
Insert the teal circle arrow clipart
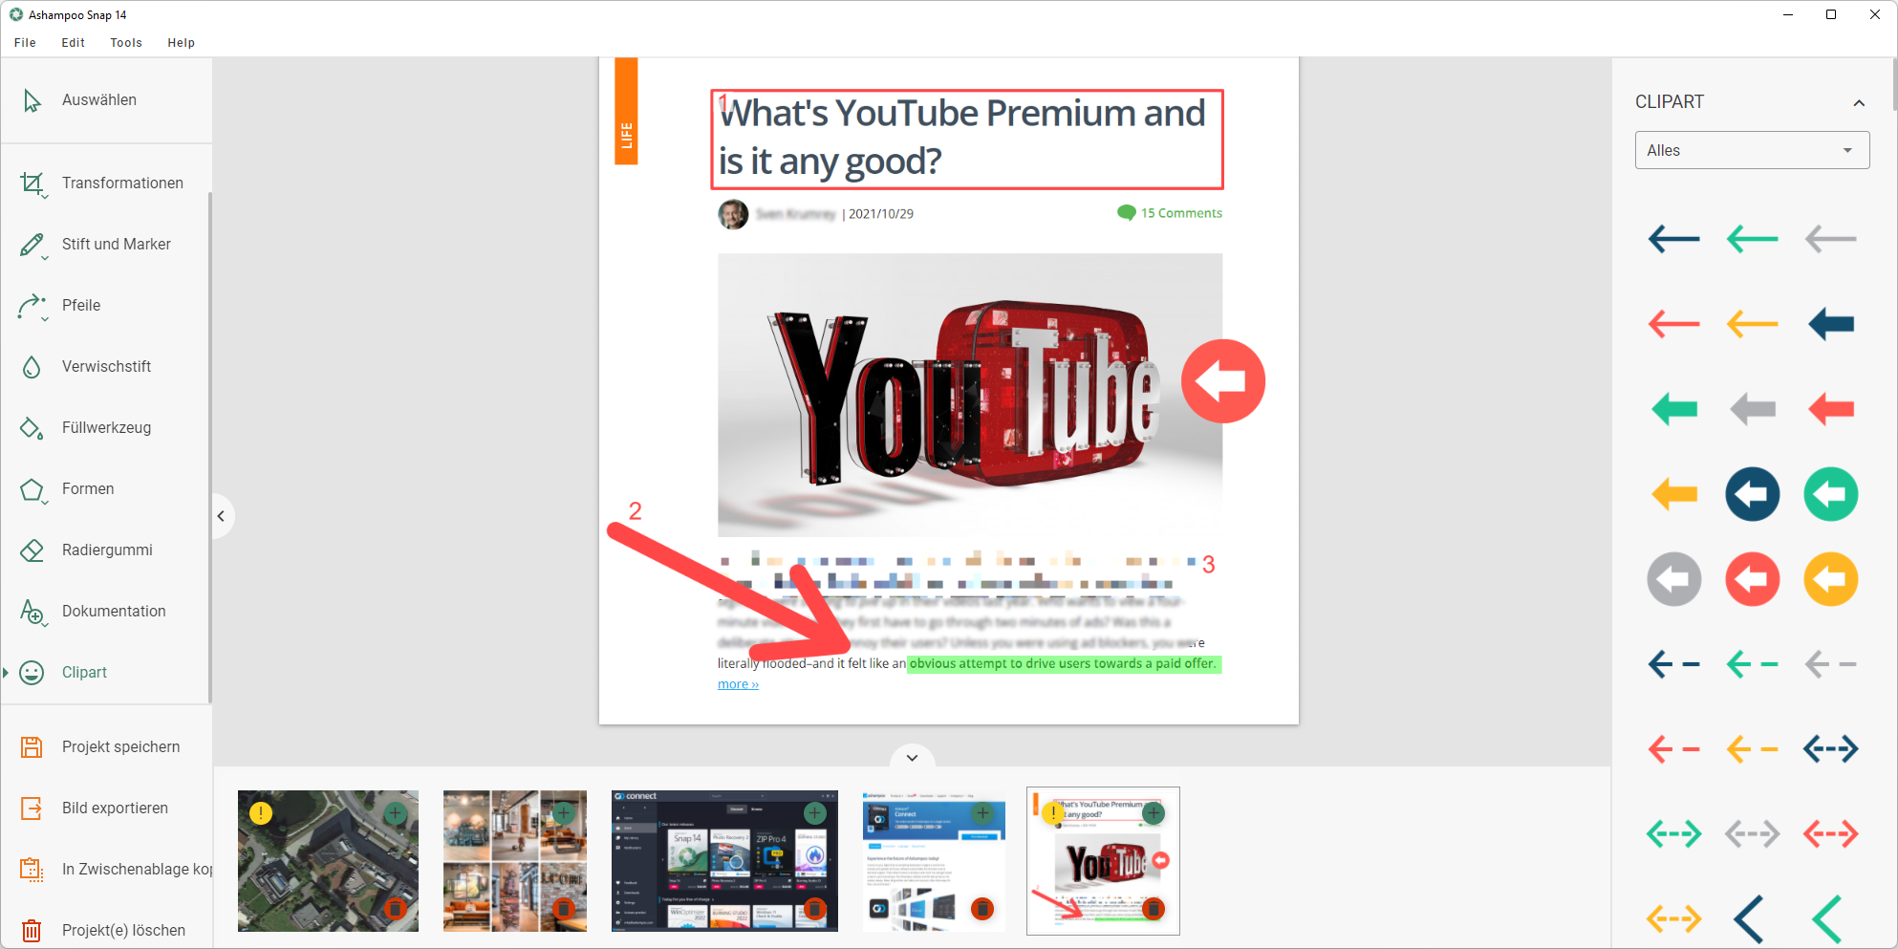[1831, 494]
